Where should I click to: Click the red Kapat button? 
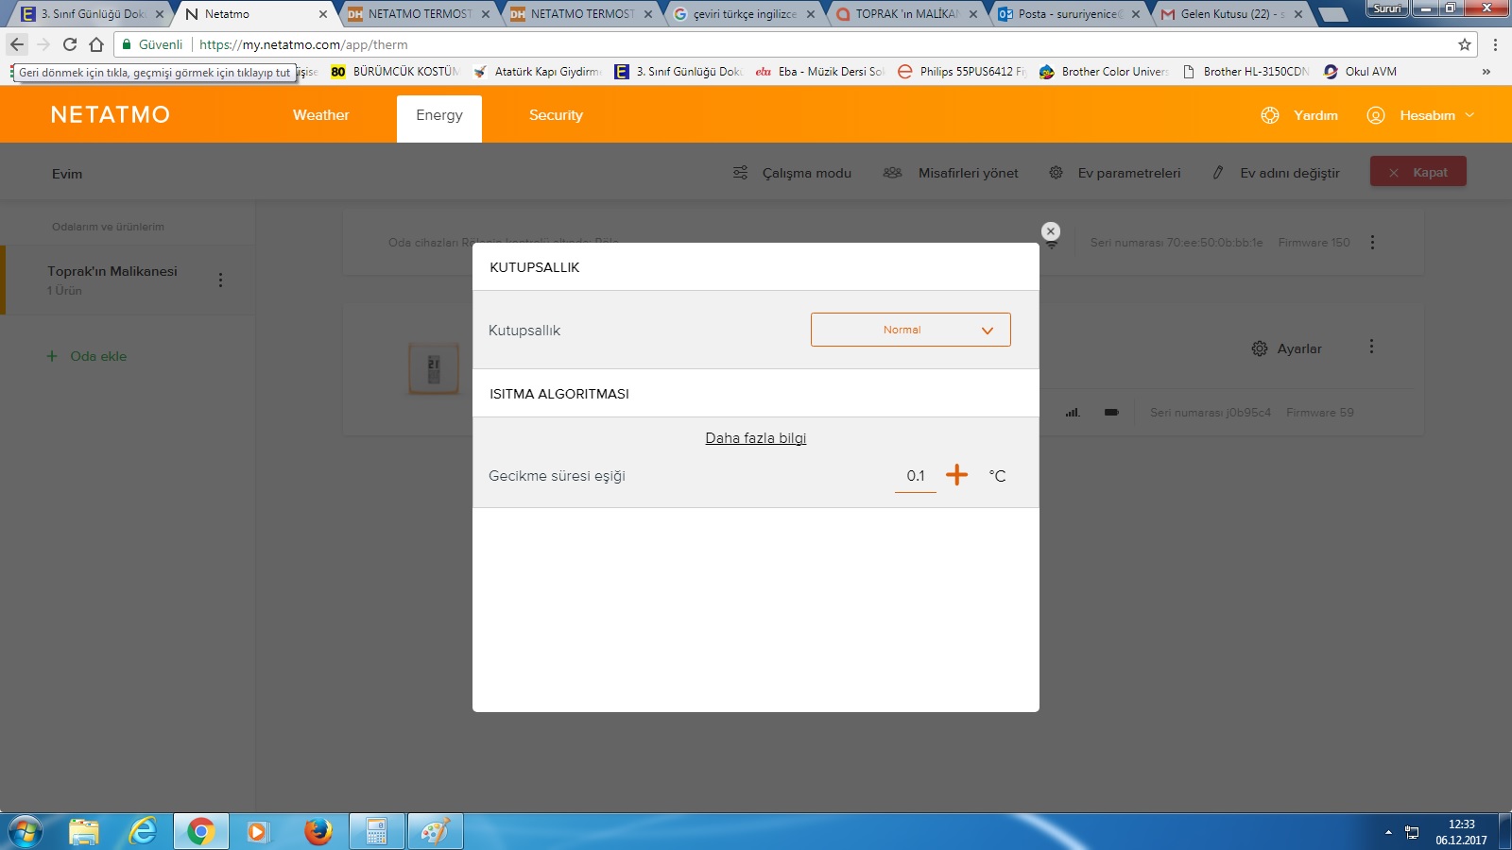1418,172
